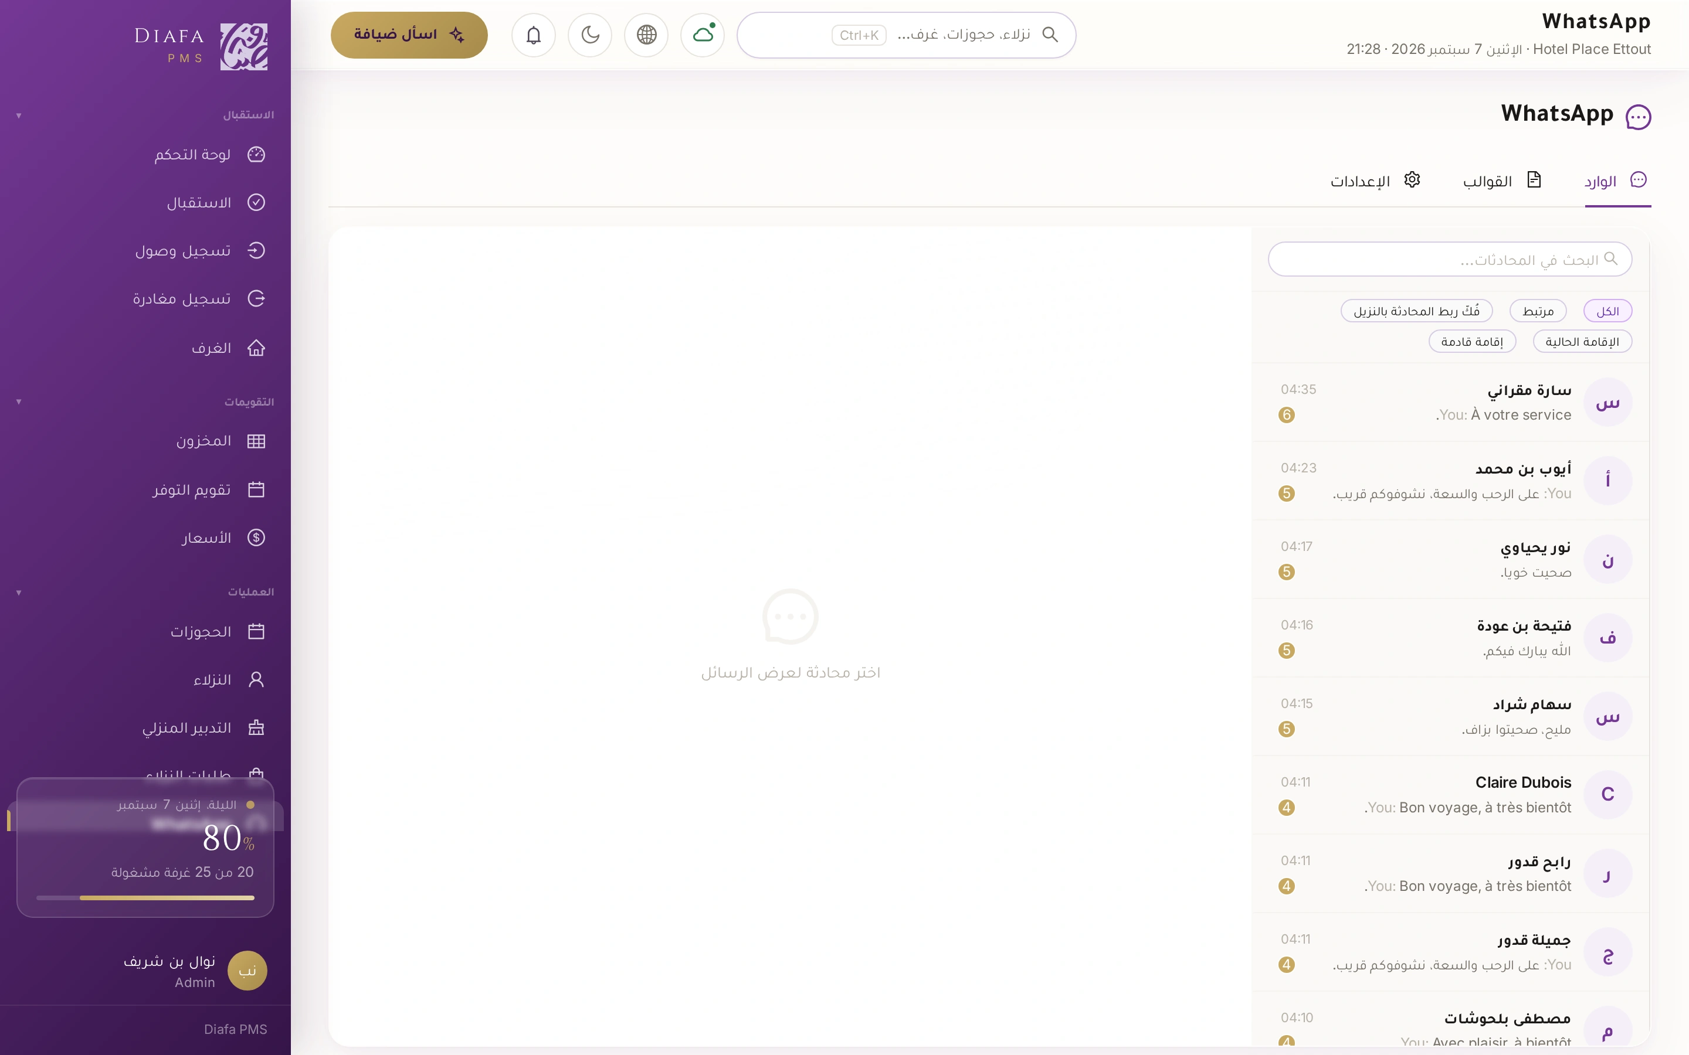Click the الحجوزات reservations icon
The width and height of the screenshot is (1689, 1055).
(x=256, y=631)
